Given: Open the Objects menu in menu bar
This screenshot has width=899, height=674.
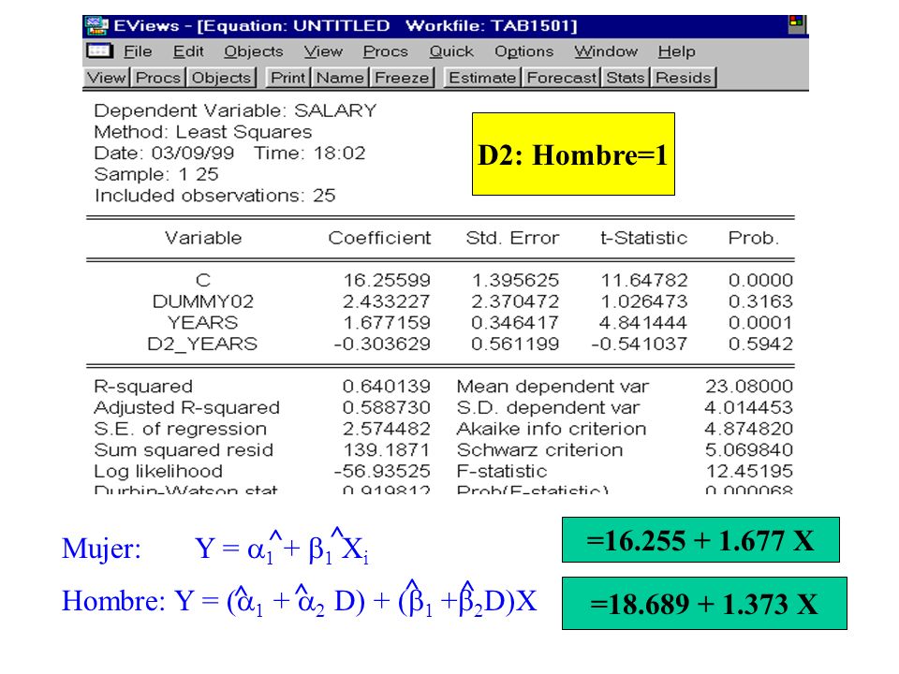Looking at the screenshot, I should (254, 51).
